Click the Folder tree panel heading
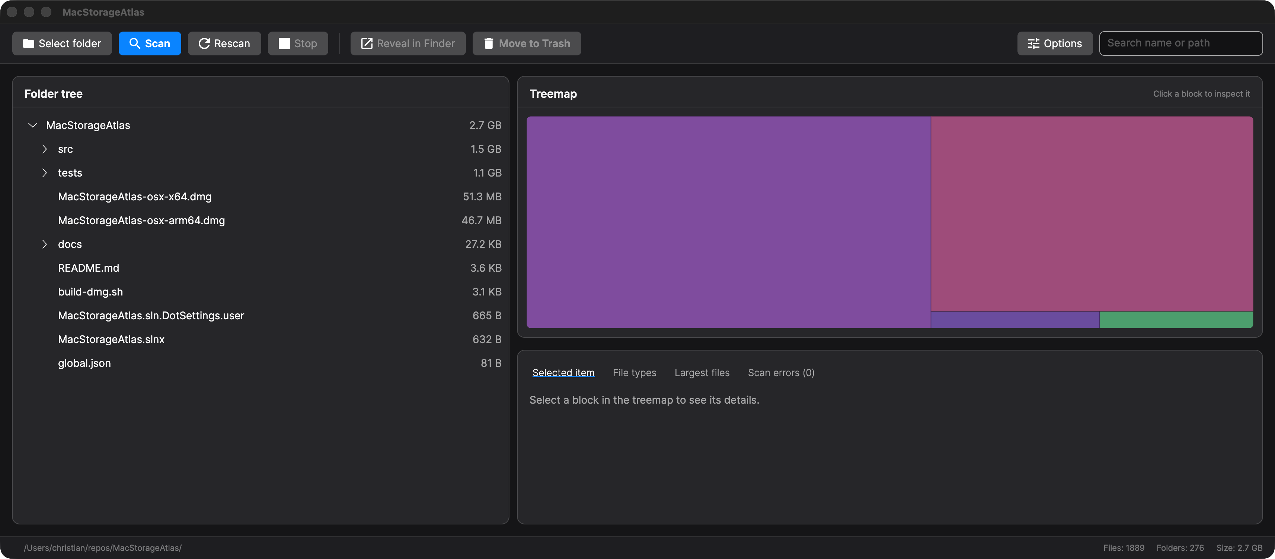 (x=54, y=93)
